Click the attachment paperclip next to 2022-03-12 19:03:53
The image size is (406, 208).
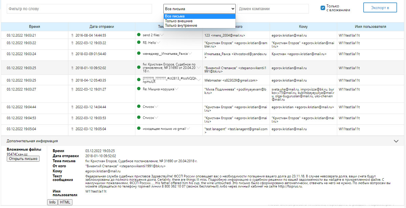click(72, 118)
